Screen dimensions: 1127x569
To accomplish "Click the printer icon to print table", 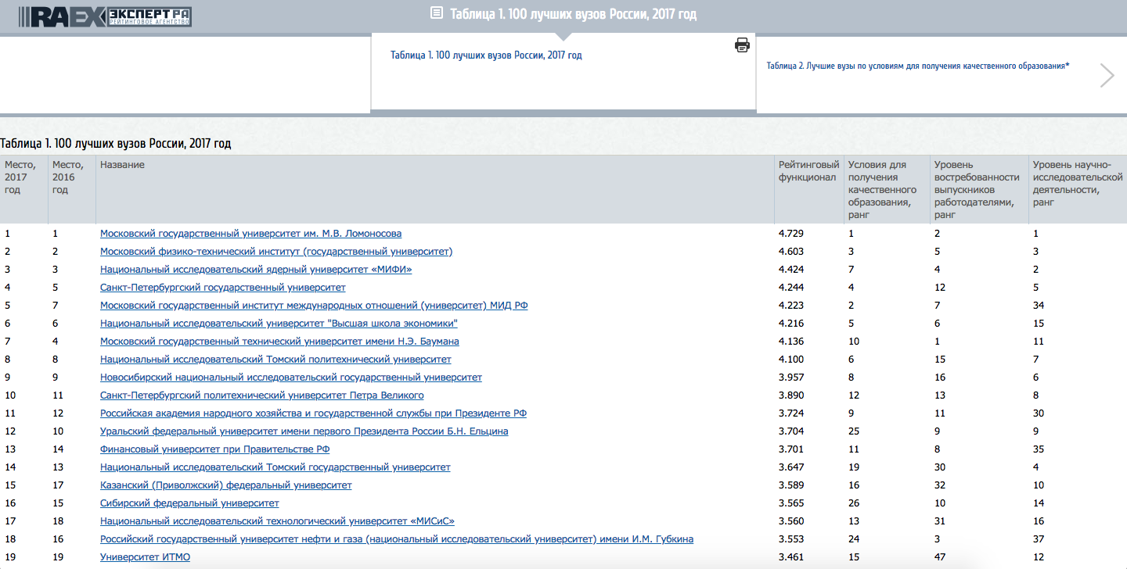I will tap(742, 45).
